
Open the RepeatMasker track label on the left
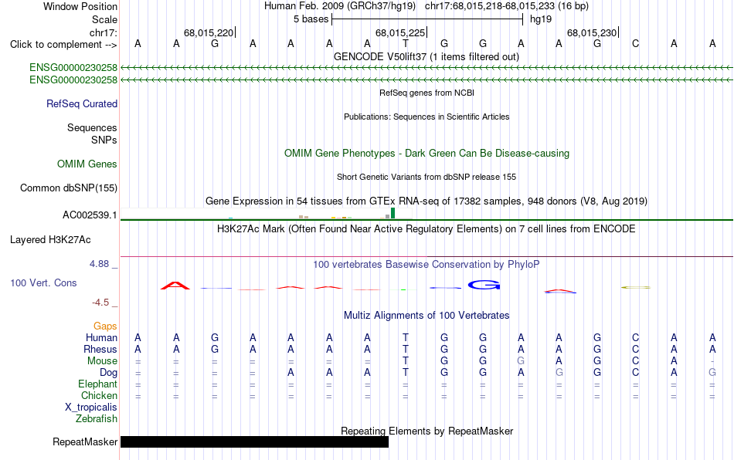[85, 441]
